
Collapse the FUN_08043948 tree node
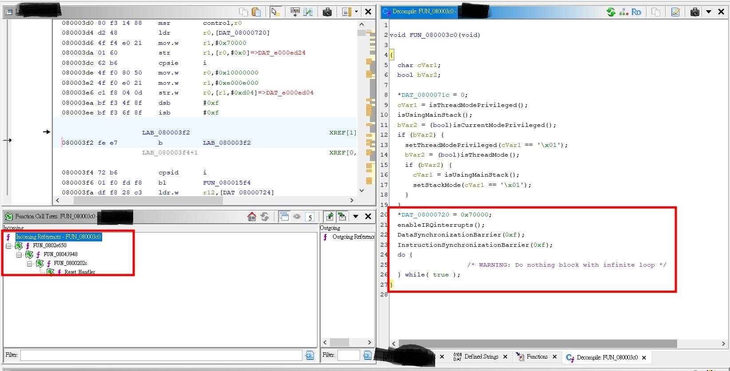(x=19, y=255)
